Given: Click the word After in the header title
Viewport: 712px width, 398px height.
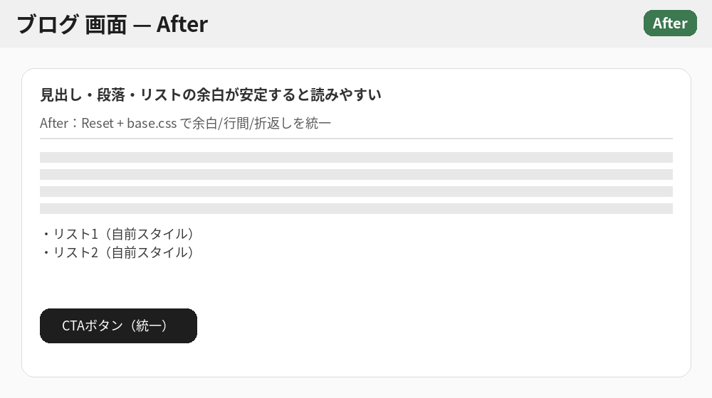Looking at the screenshot, I should click(182, 24).
